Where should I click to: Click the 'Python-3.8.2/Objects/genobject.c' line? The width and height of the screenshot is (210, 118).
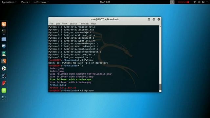tap(71, 57)
